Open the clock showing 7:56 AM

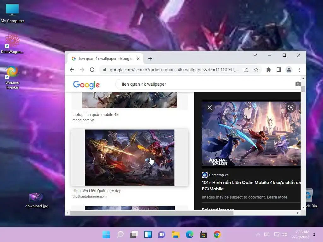point(301,234)
